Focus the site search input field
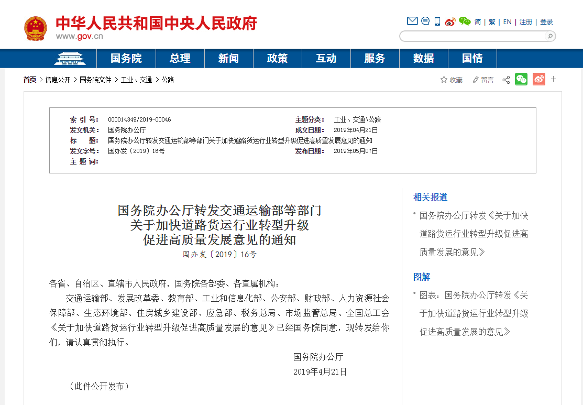The width and height of the screenshot is (583, 405). click(471, 36)
